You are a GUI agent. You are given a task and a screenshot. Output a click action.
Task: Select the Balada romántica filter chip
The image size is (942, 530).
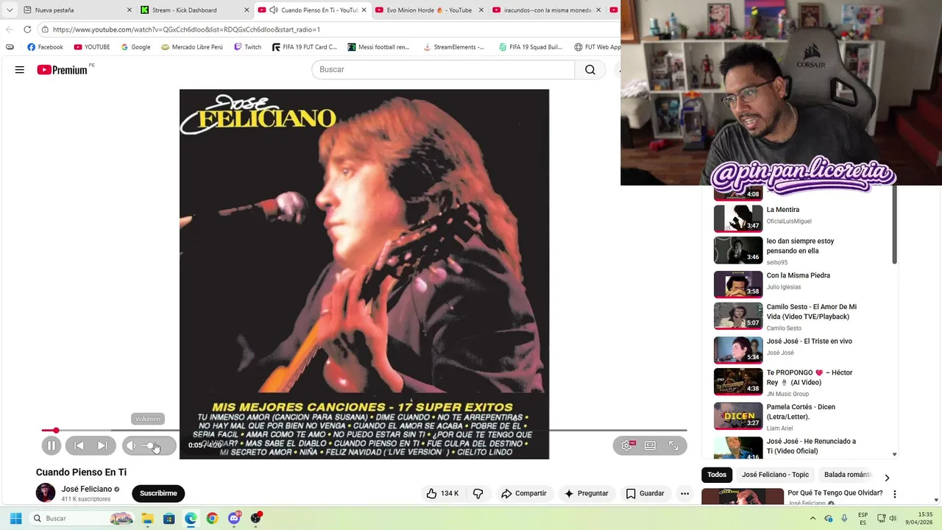847,475
